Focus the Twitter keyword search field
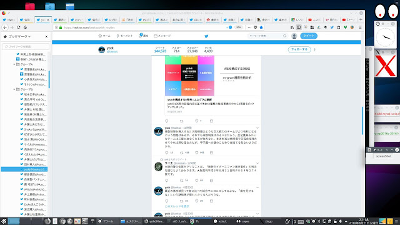The height and width of the screenshot is (225, 400). [x=267, y=36]
